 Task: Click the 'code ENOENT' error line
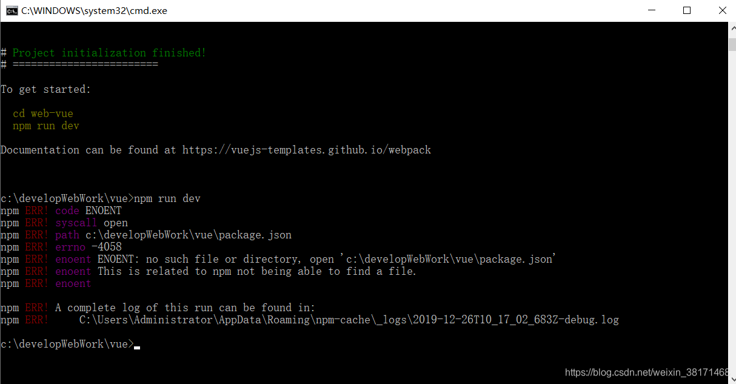point(89,211)
